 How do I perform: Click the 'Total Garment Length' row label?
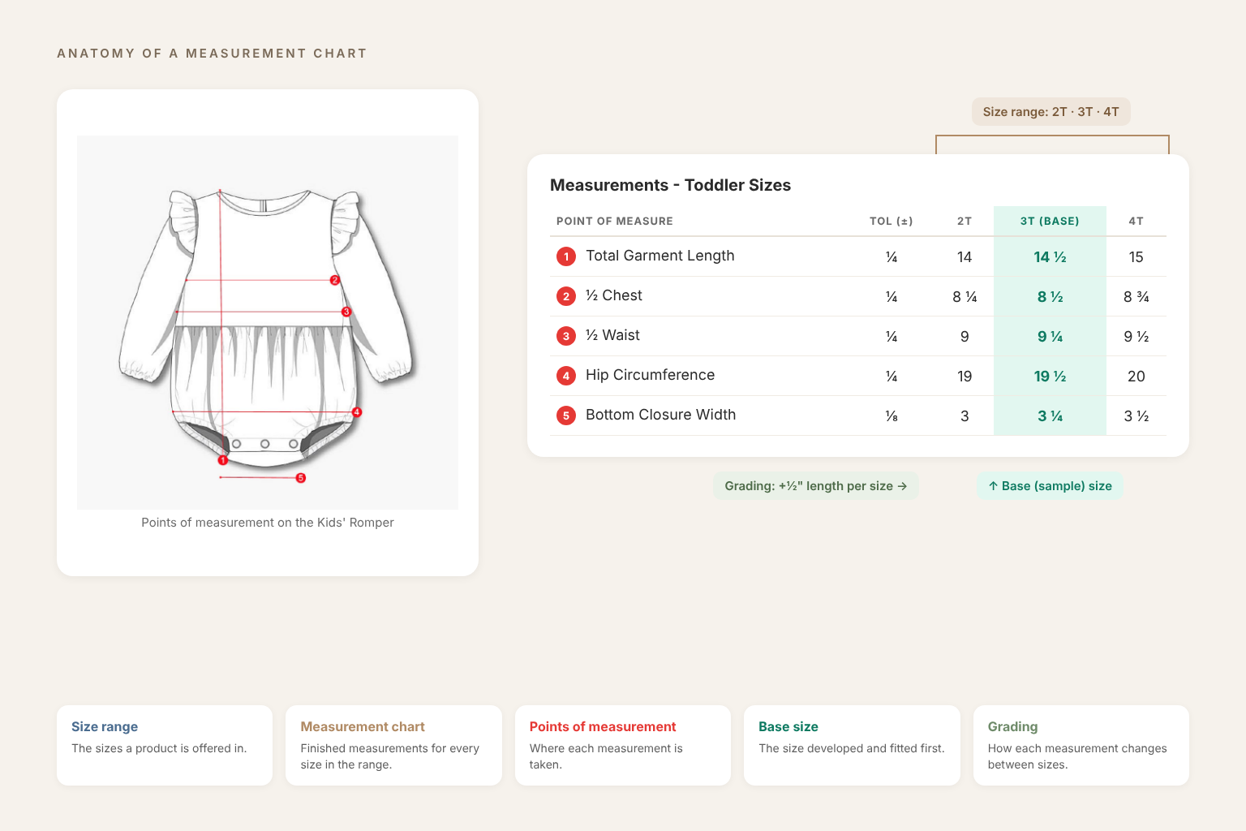pyautogui.click(x=660, y=256)
